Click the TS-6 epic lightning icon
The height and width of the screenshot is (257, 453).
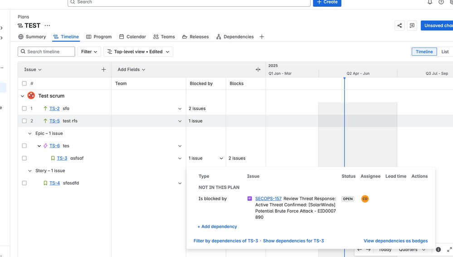tap(45, 146)
